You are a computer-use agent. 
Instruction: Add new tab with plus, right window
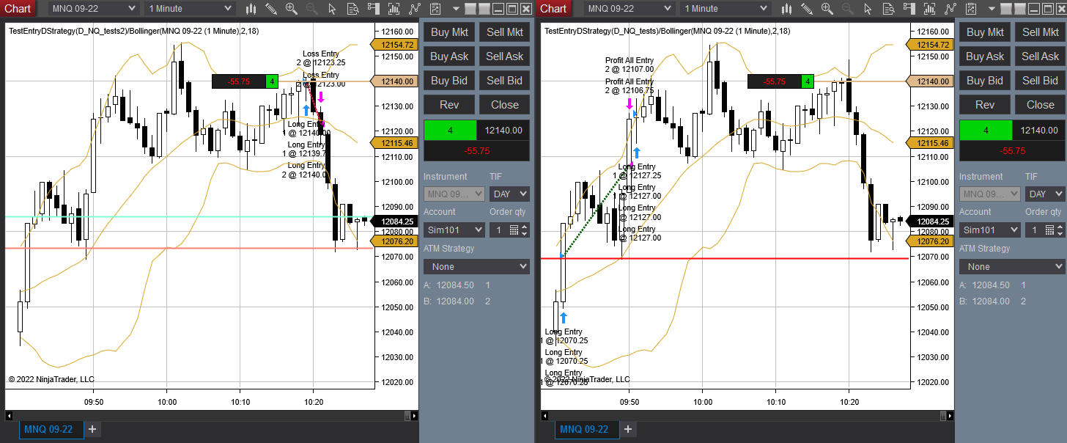point(628,429)
